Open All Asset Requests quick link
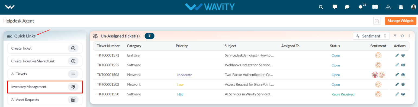The height and width of the screenshot is (107, 418). pos(45,100)
